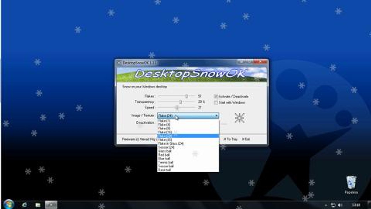371x209 pixels.
Task: Open Internet Explorer from the taskbar
Action: (x=25, y=205)
